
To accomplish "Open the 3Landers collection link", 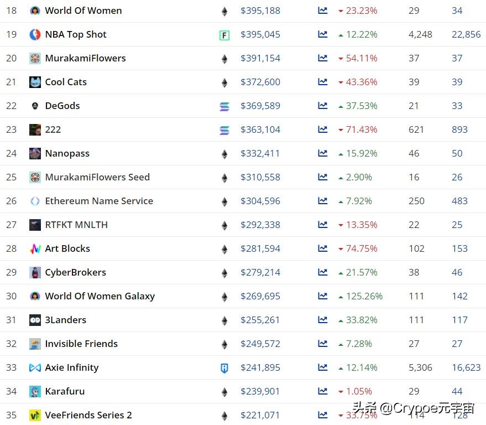I will (66, 320).
